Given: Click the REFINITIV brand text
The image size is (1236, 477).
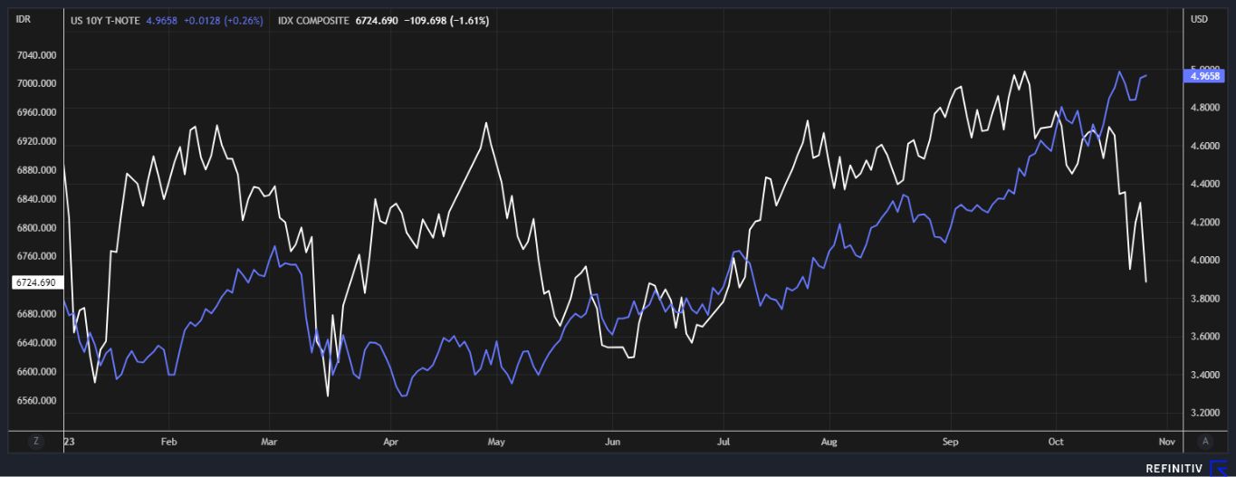Looking at the screenshot, I should (x=1174, y=468).
